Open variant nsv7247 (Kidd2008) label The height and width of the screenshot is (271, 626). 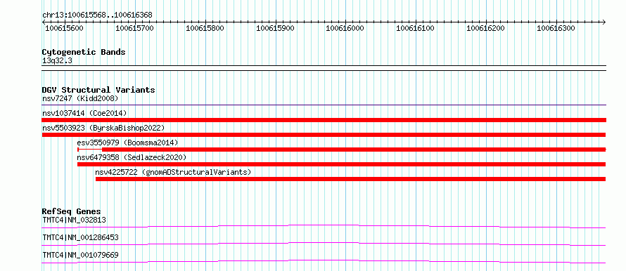coord(80,98)
